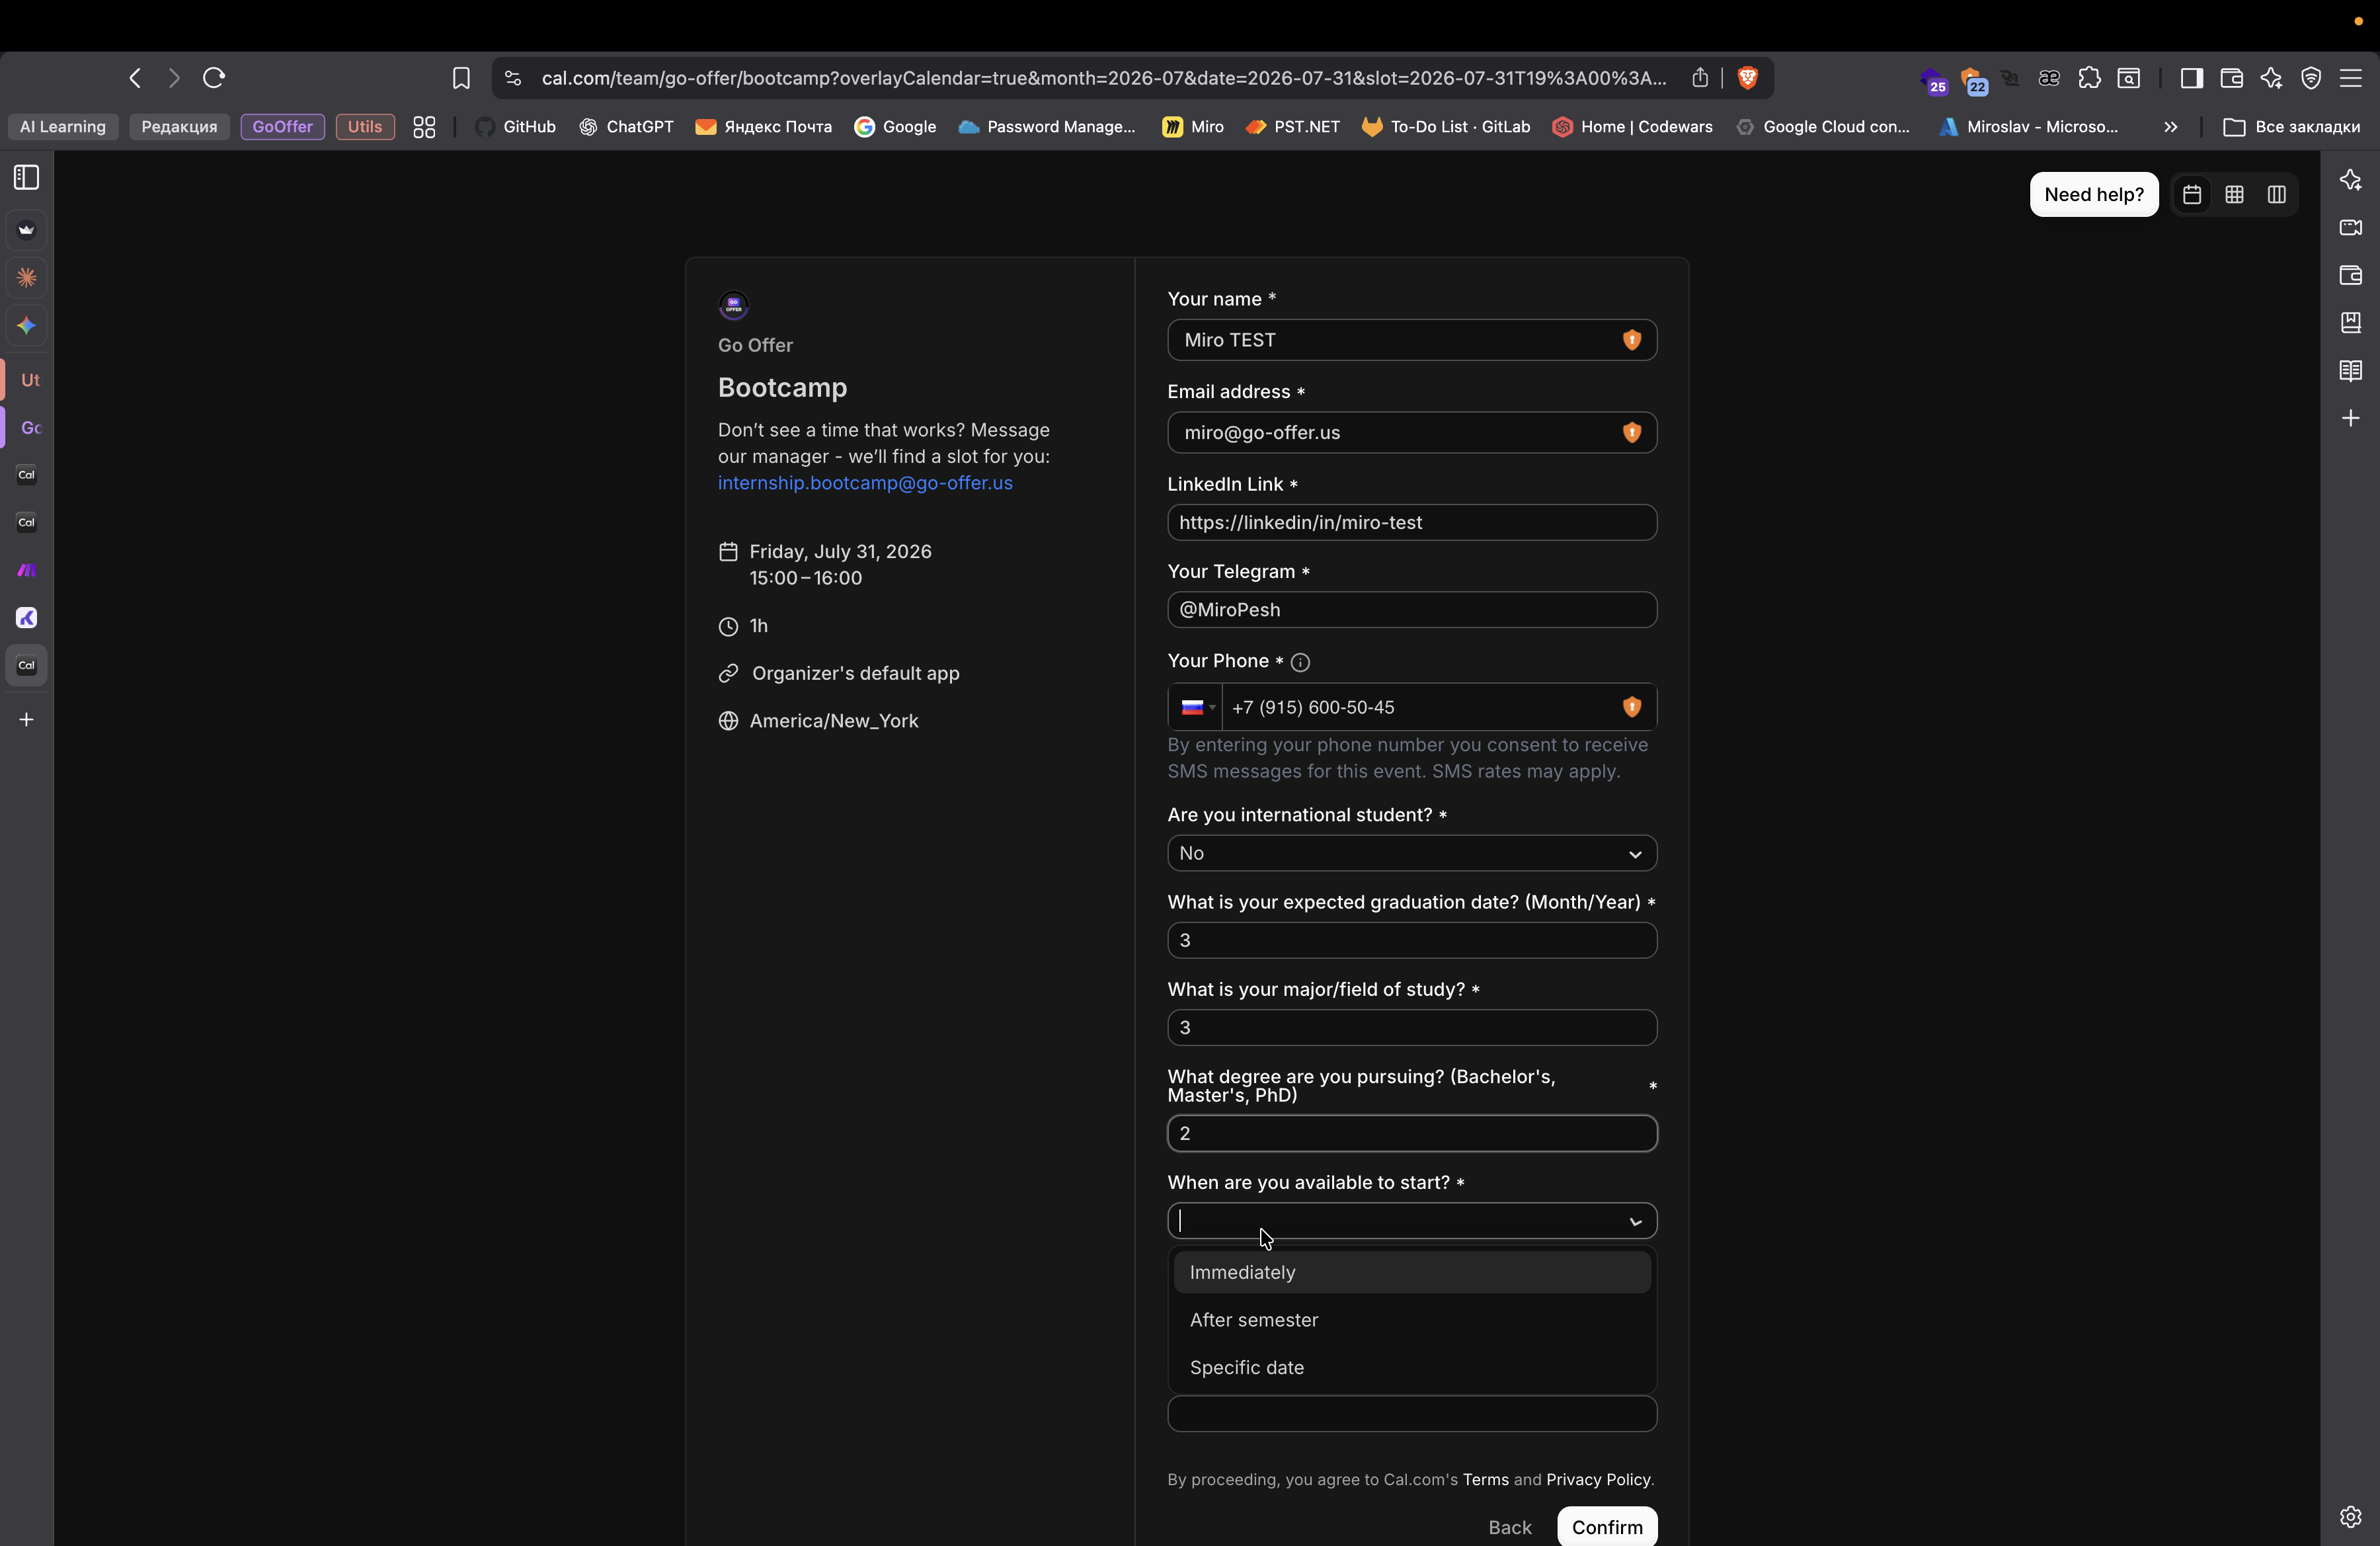Click the phone info tooltip icon
Image resolution: width=2380 pixels, height=1546 pixels.
click(x=1300, y=662)
